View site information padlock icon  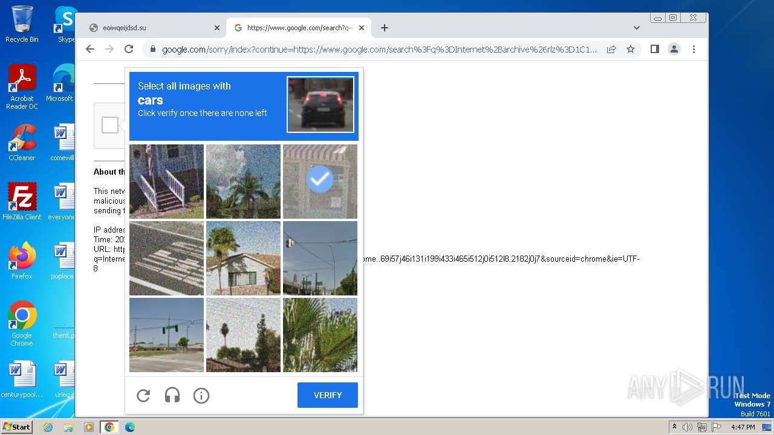tap(154, 50)
